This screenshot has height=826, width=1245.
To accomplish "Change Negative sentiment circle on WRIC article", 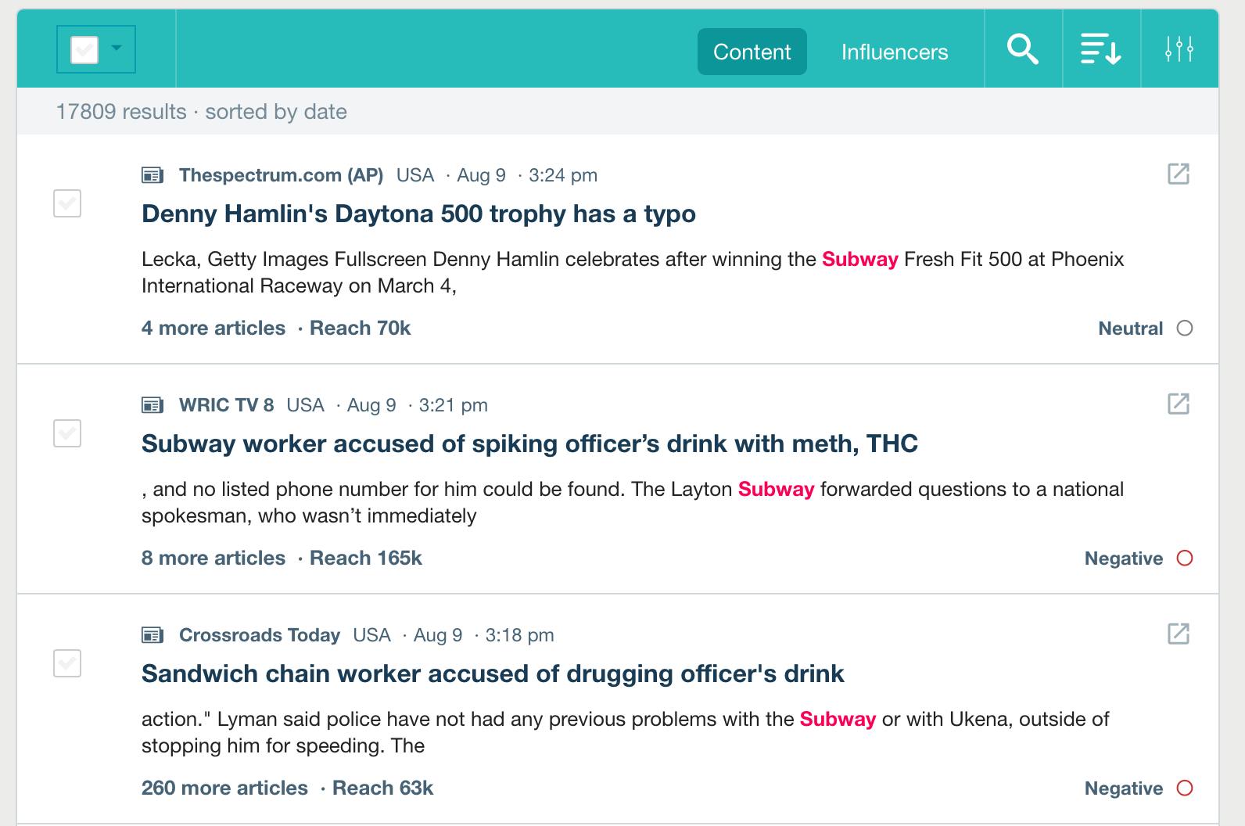I will (x=1185, y=558).
